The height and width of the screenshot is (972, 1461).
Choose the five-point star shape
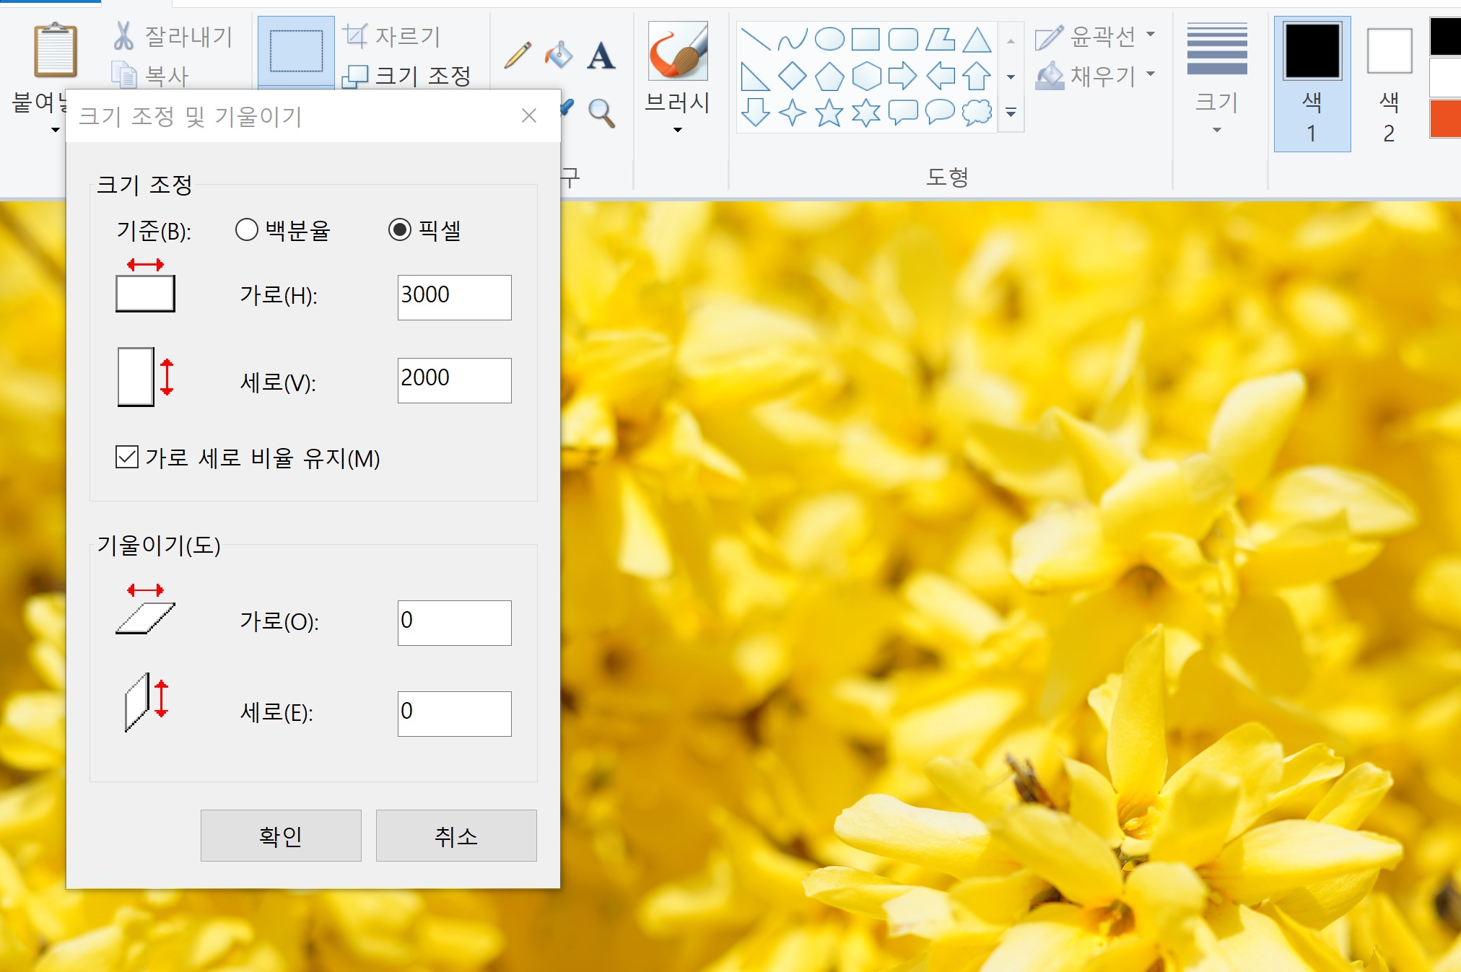tap(829, 113)
